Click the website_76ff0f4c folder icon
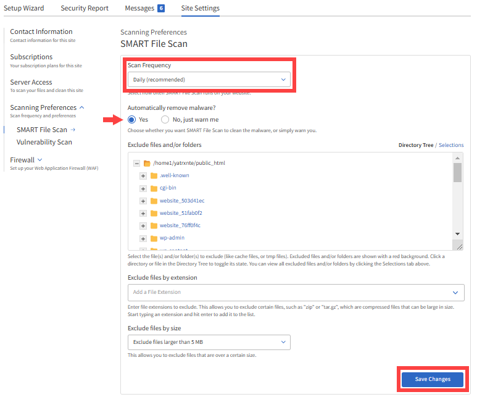This screenshot has width=477, height=397. (x=154, y=226)
